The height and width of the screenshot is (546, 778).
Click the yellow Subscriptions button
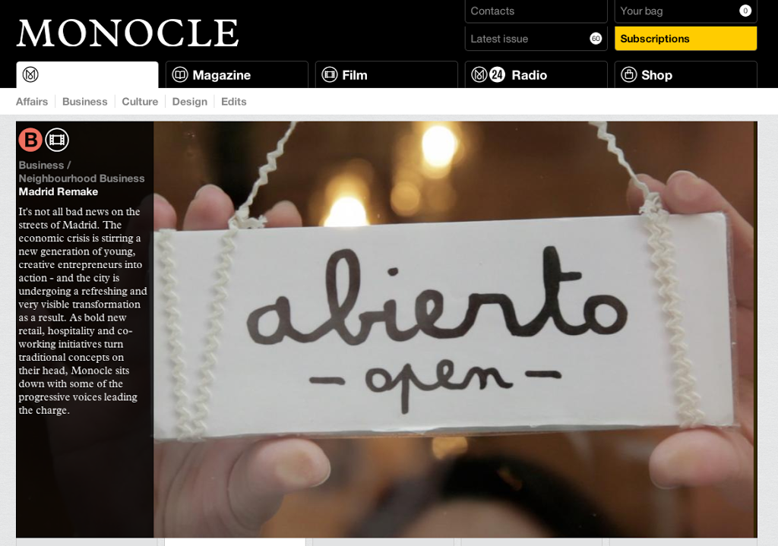click(686, 39)
